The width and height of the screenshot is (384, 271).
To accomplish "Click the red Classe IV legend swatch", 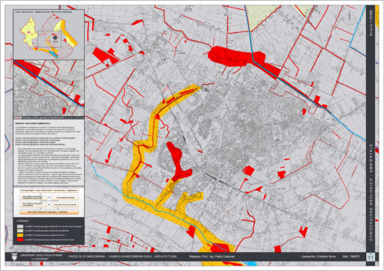I will tap(20, 240).
